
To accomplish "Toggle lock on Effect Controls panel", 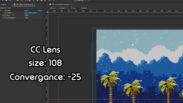I will [17, 4].
